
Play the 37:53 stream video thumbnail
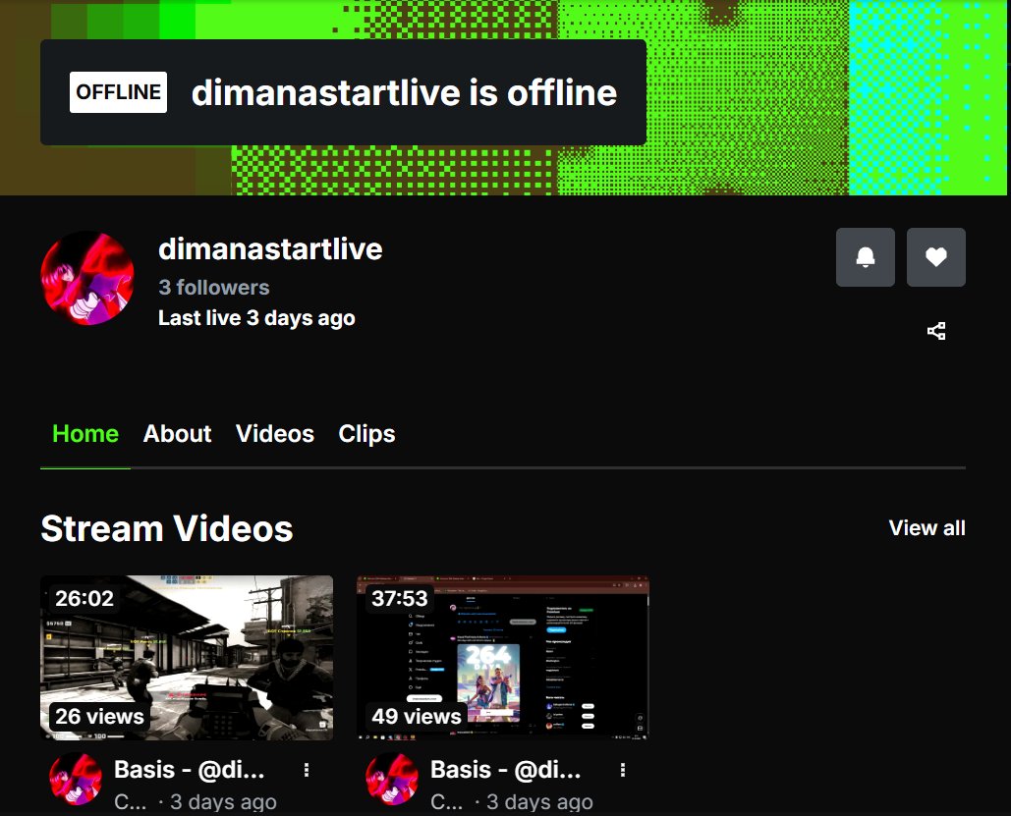pos(503,658)
